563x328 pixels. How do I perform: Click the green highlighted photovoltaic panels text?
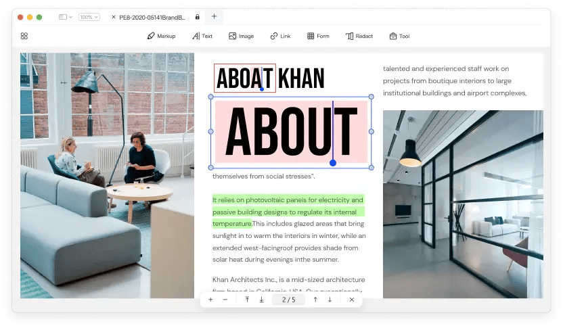coord(288,200)
